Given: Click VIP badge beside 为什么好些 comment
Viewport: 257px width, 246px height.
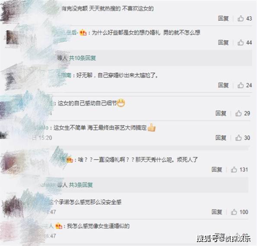Looking at the screenshot, I should 83,32.
